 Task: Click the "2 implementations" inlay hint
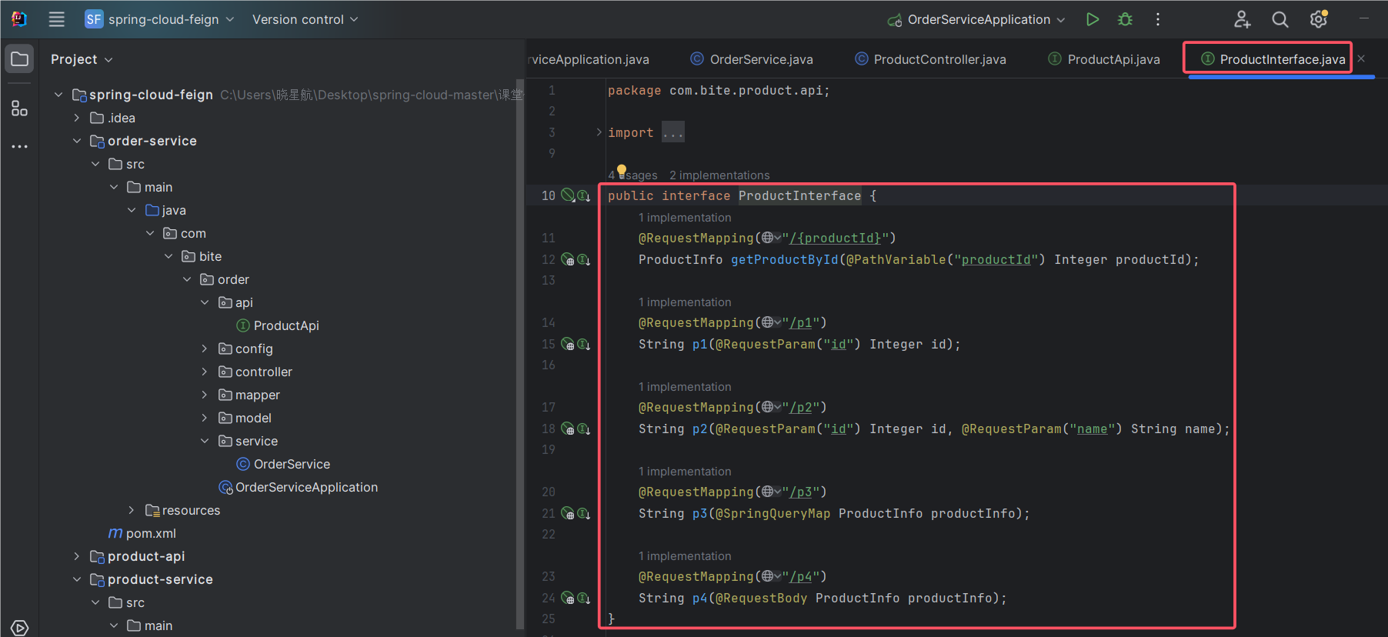719,175
